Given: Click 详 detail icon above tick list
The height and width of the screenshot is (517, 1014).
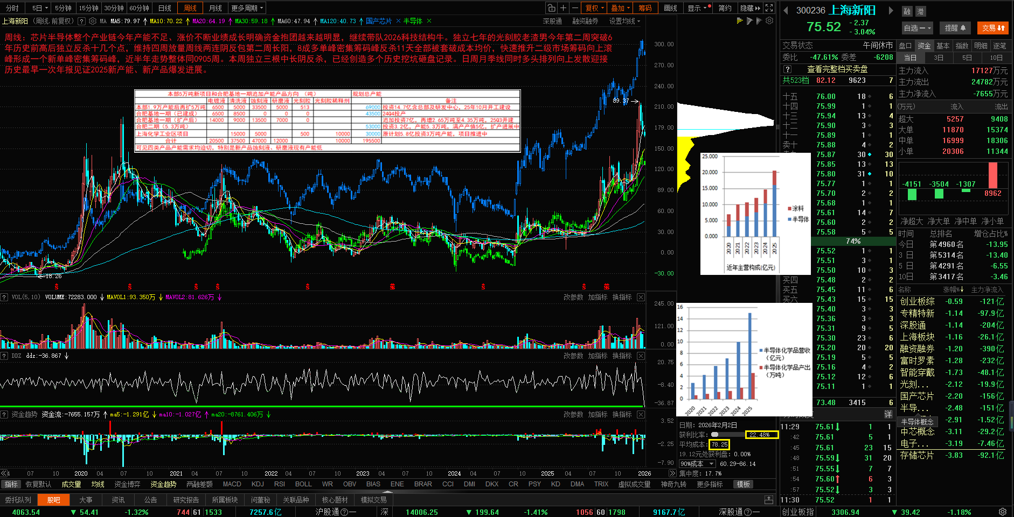Looking at the screenshot, I should (x=888, y=414).
